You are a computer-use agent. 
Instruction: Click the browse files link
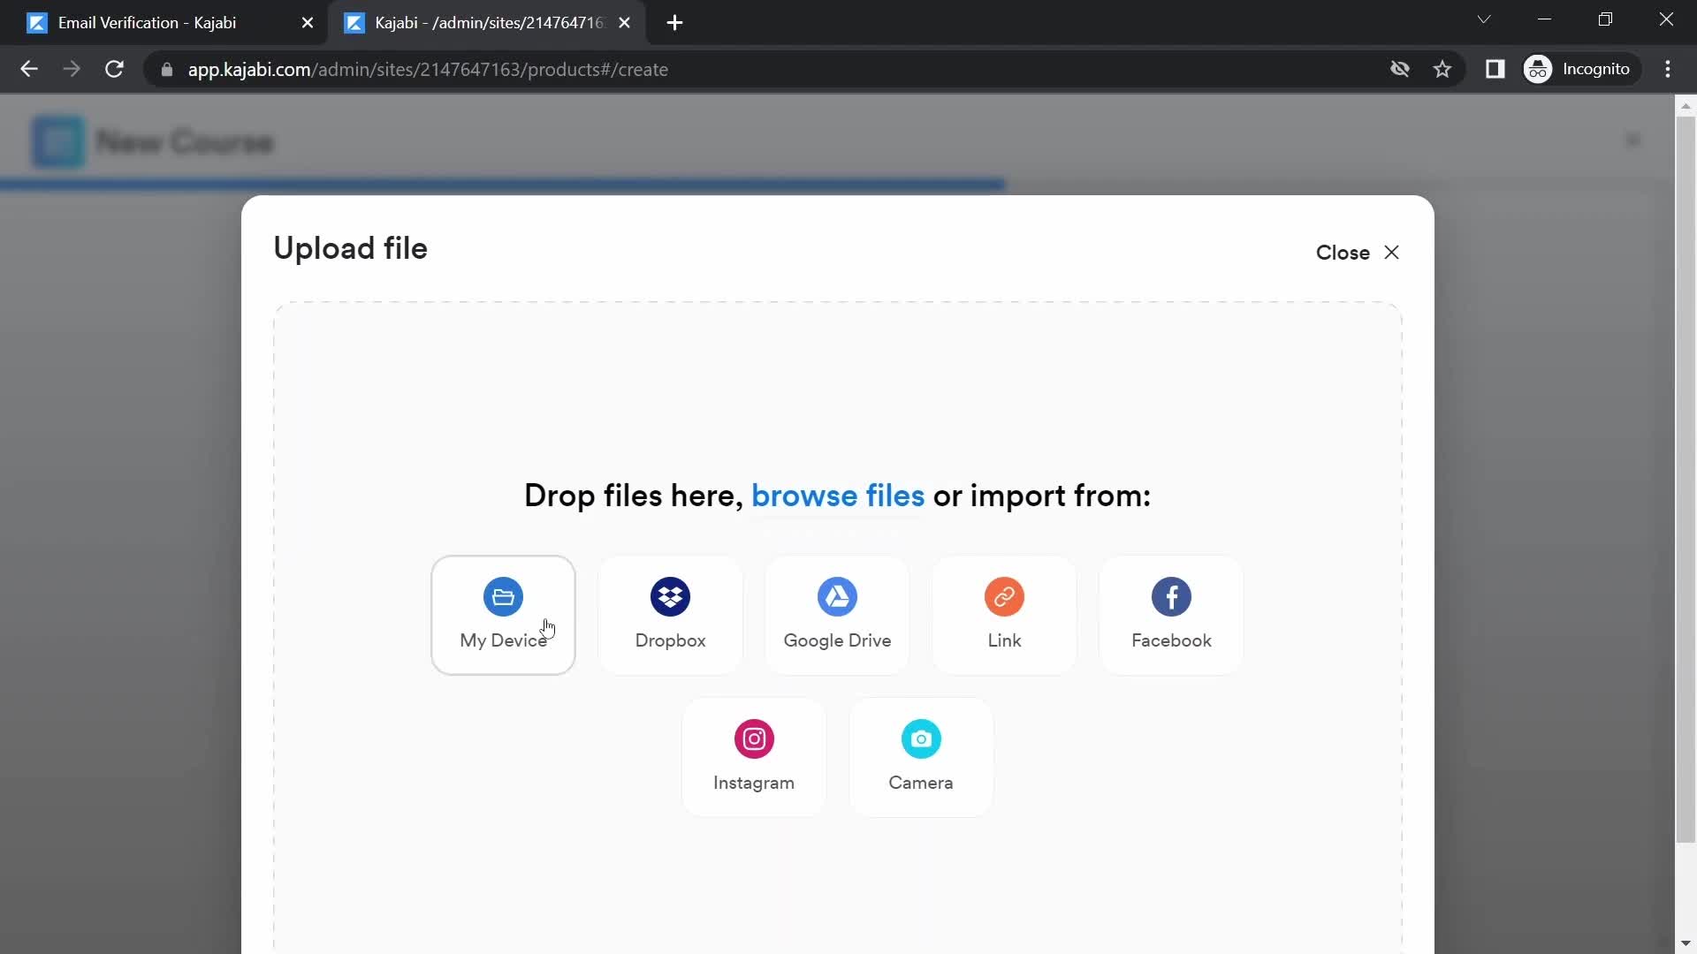click(x=838, y=496)
